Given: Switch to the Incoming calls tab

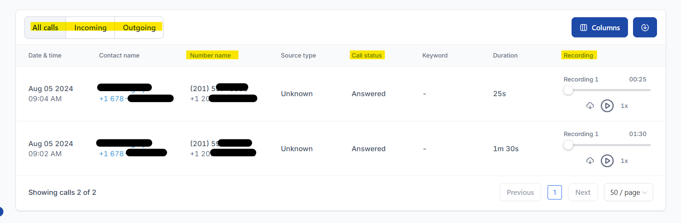Looking at the screenshot, I should click(90, 28).
